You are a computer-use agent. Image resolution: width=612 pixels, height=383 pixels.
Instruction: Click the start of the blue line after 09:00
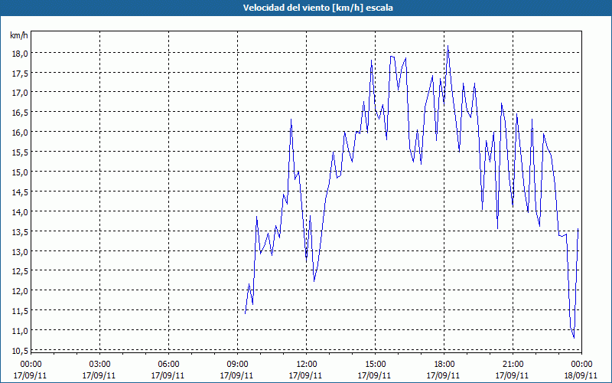[x=245, y=313]
